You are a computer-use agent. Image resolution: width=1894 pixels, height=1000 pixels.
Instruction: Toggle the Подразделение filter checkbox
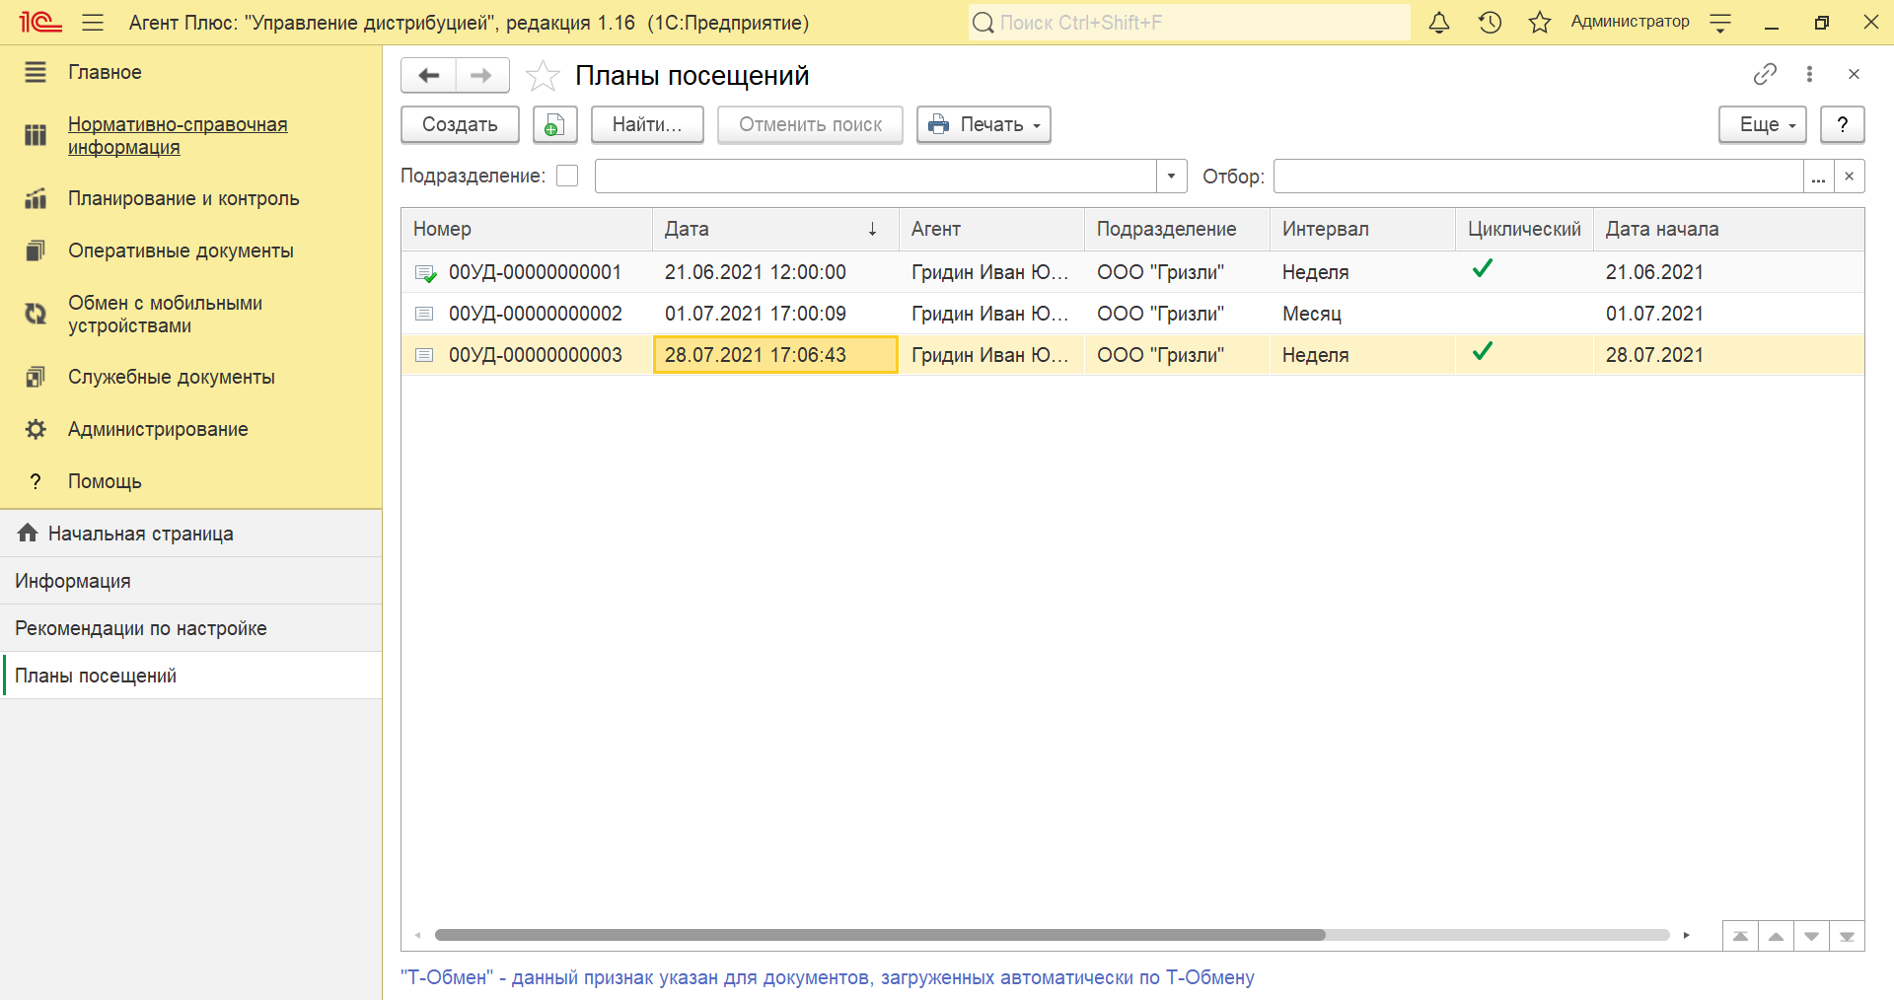567,176
